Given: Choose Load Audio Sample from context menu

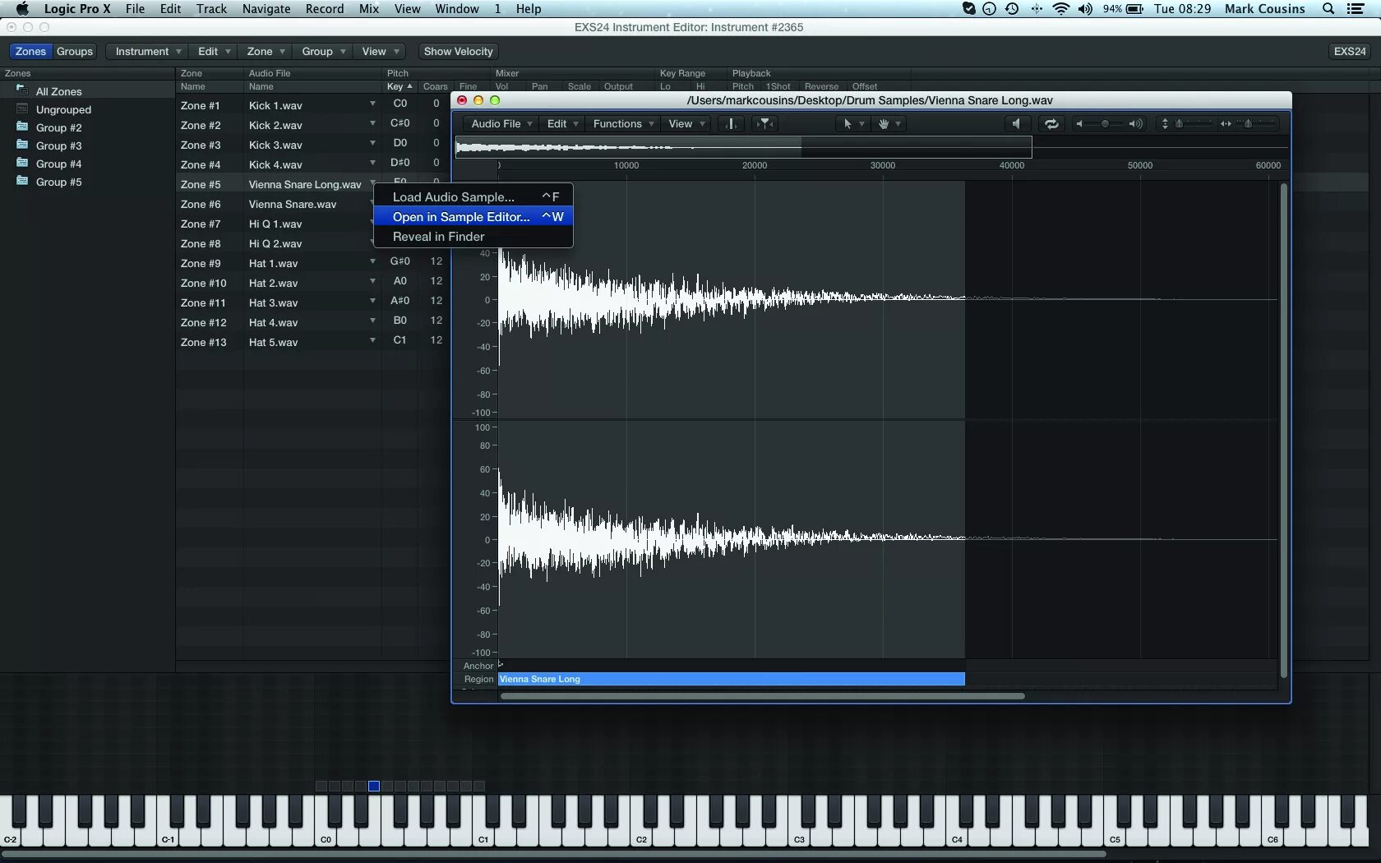Looking at the screenshot, I should tap(473, 197).
